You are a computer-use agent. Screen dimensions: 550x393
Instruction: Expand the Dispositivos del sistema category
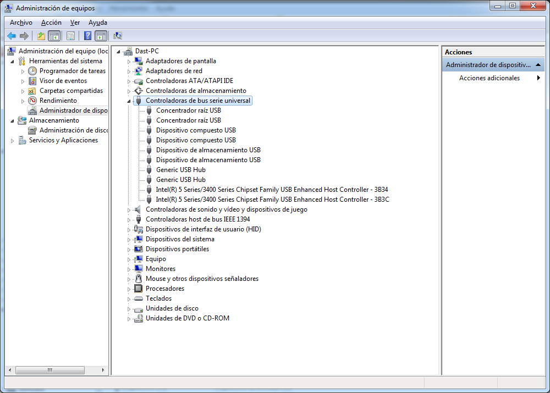[x=129, y=240]
